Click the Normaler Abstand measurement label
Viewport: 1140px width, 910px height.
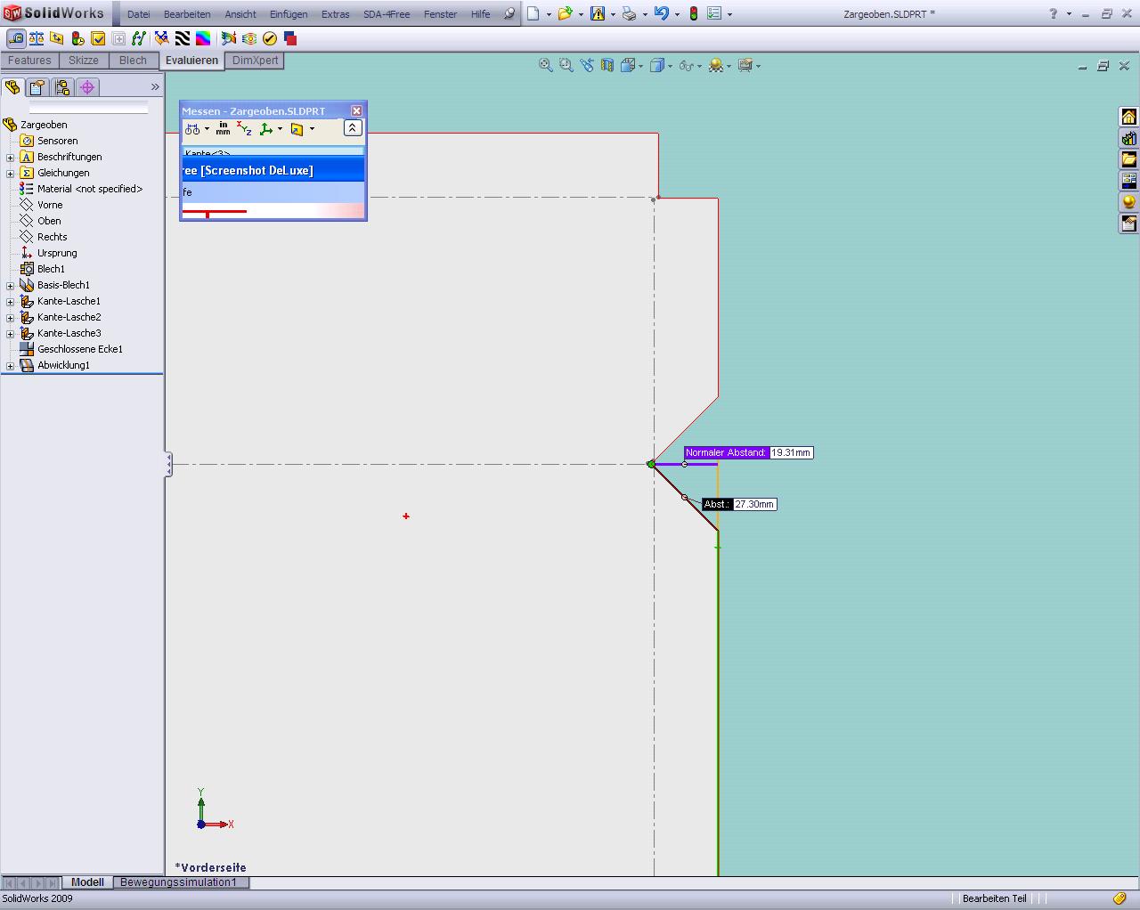pyautogui.click(x=726, y=452)
